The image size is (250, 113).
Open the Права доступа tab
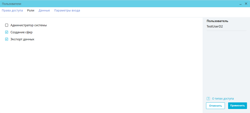12,11
